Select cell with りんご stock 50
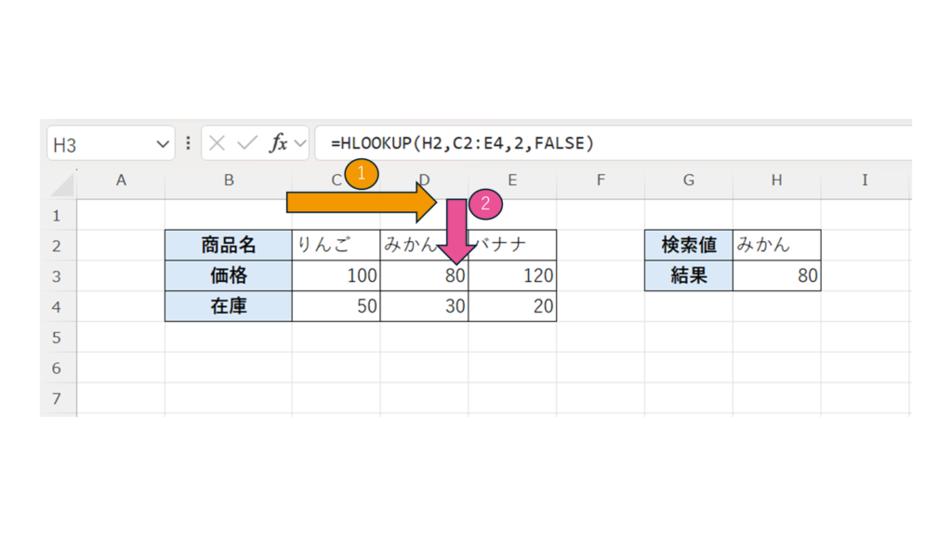The height and width of the screenshot is (536, 952). coord(336,306)
